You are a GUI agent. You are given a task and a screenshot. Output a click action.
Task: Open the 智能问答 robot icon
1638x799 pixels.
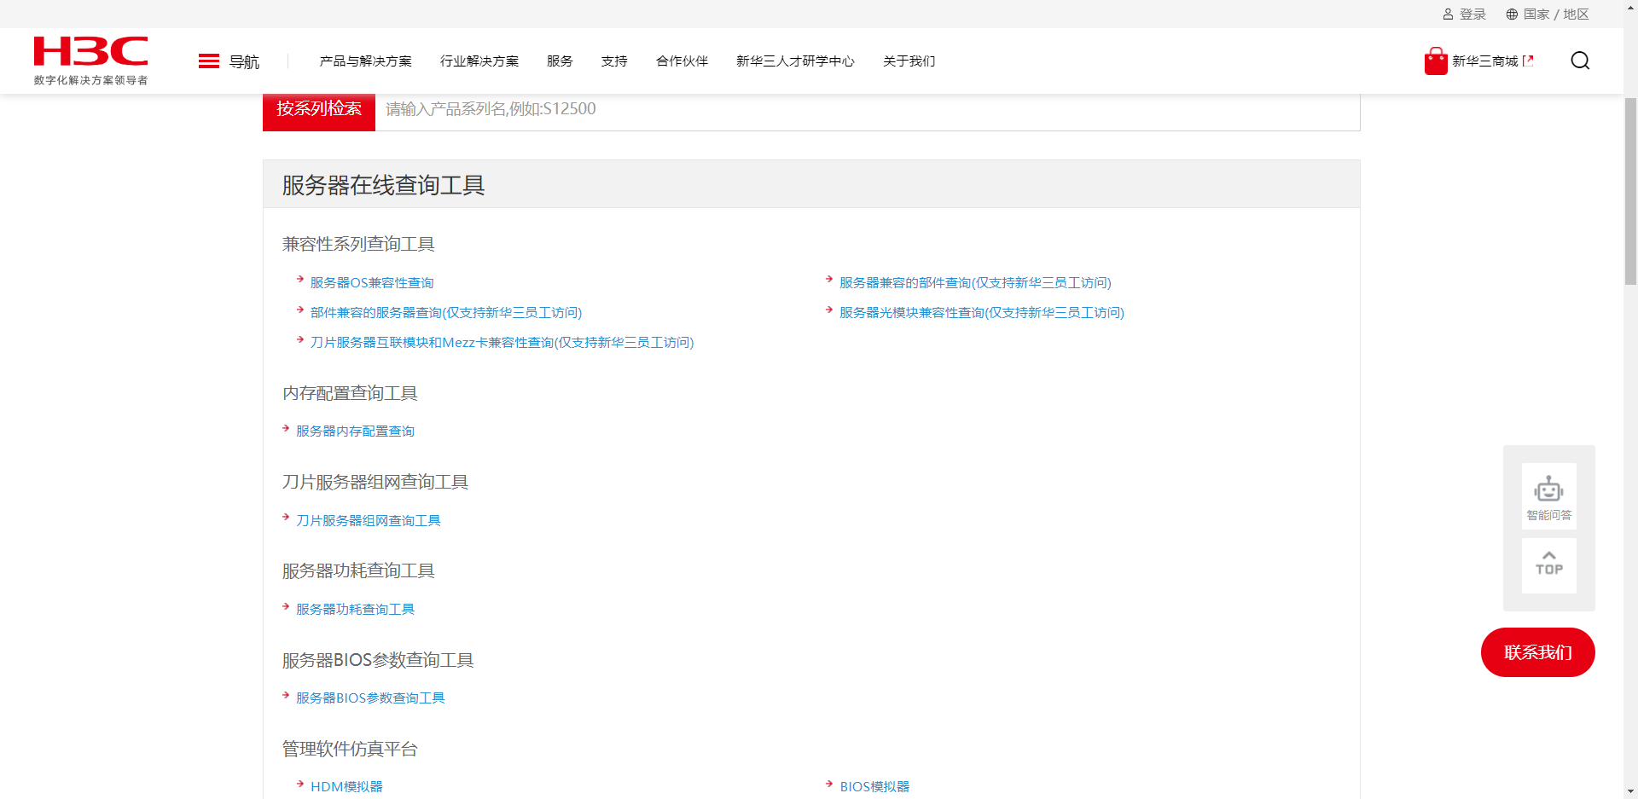1549,489
